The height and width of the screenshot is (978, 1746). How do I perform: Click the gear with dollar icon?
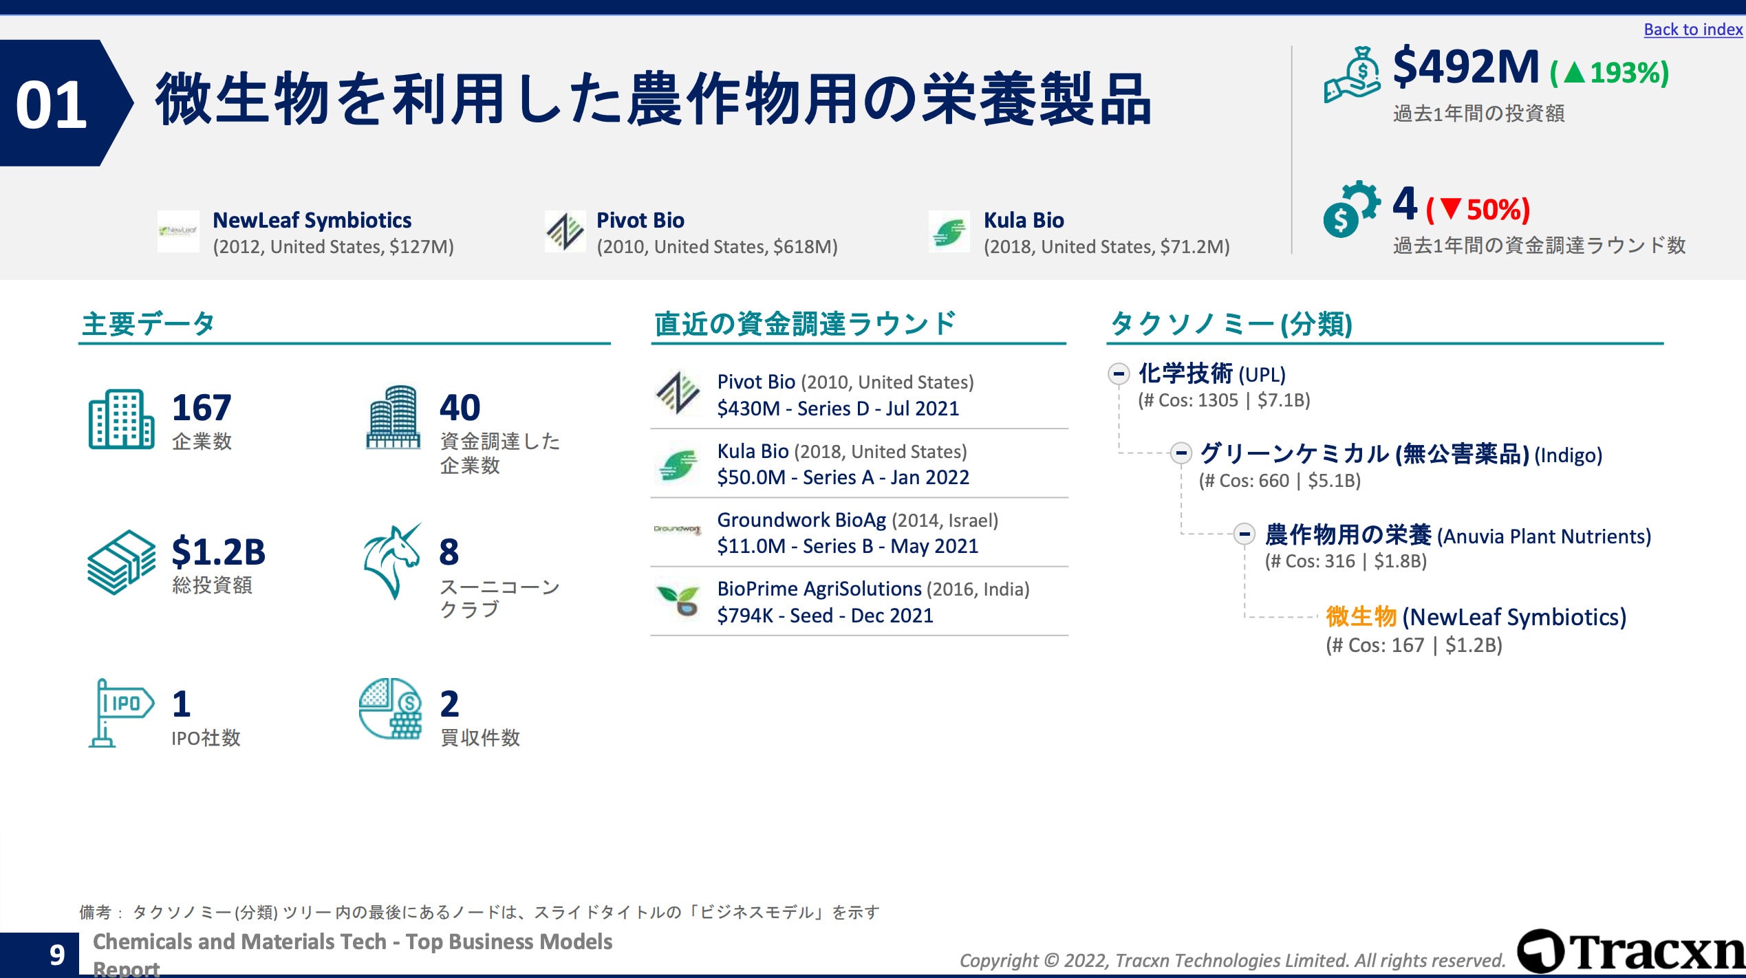coord(1351,209)
